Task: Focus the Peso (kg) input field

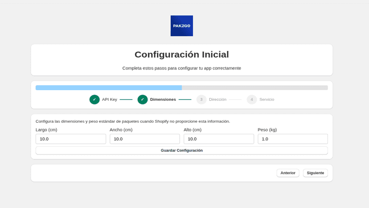Action: (x=293, y=139)
